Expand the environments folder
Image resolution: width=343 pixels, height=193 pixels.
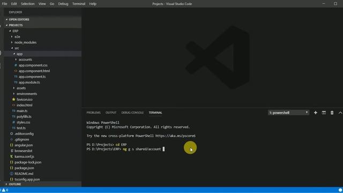pos(43,94)
